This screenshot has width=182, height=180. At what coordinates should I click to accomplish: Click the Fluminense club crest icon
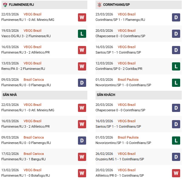[x=5, y=5]
